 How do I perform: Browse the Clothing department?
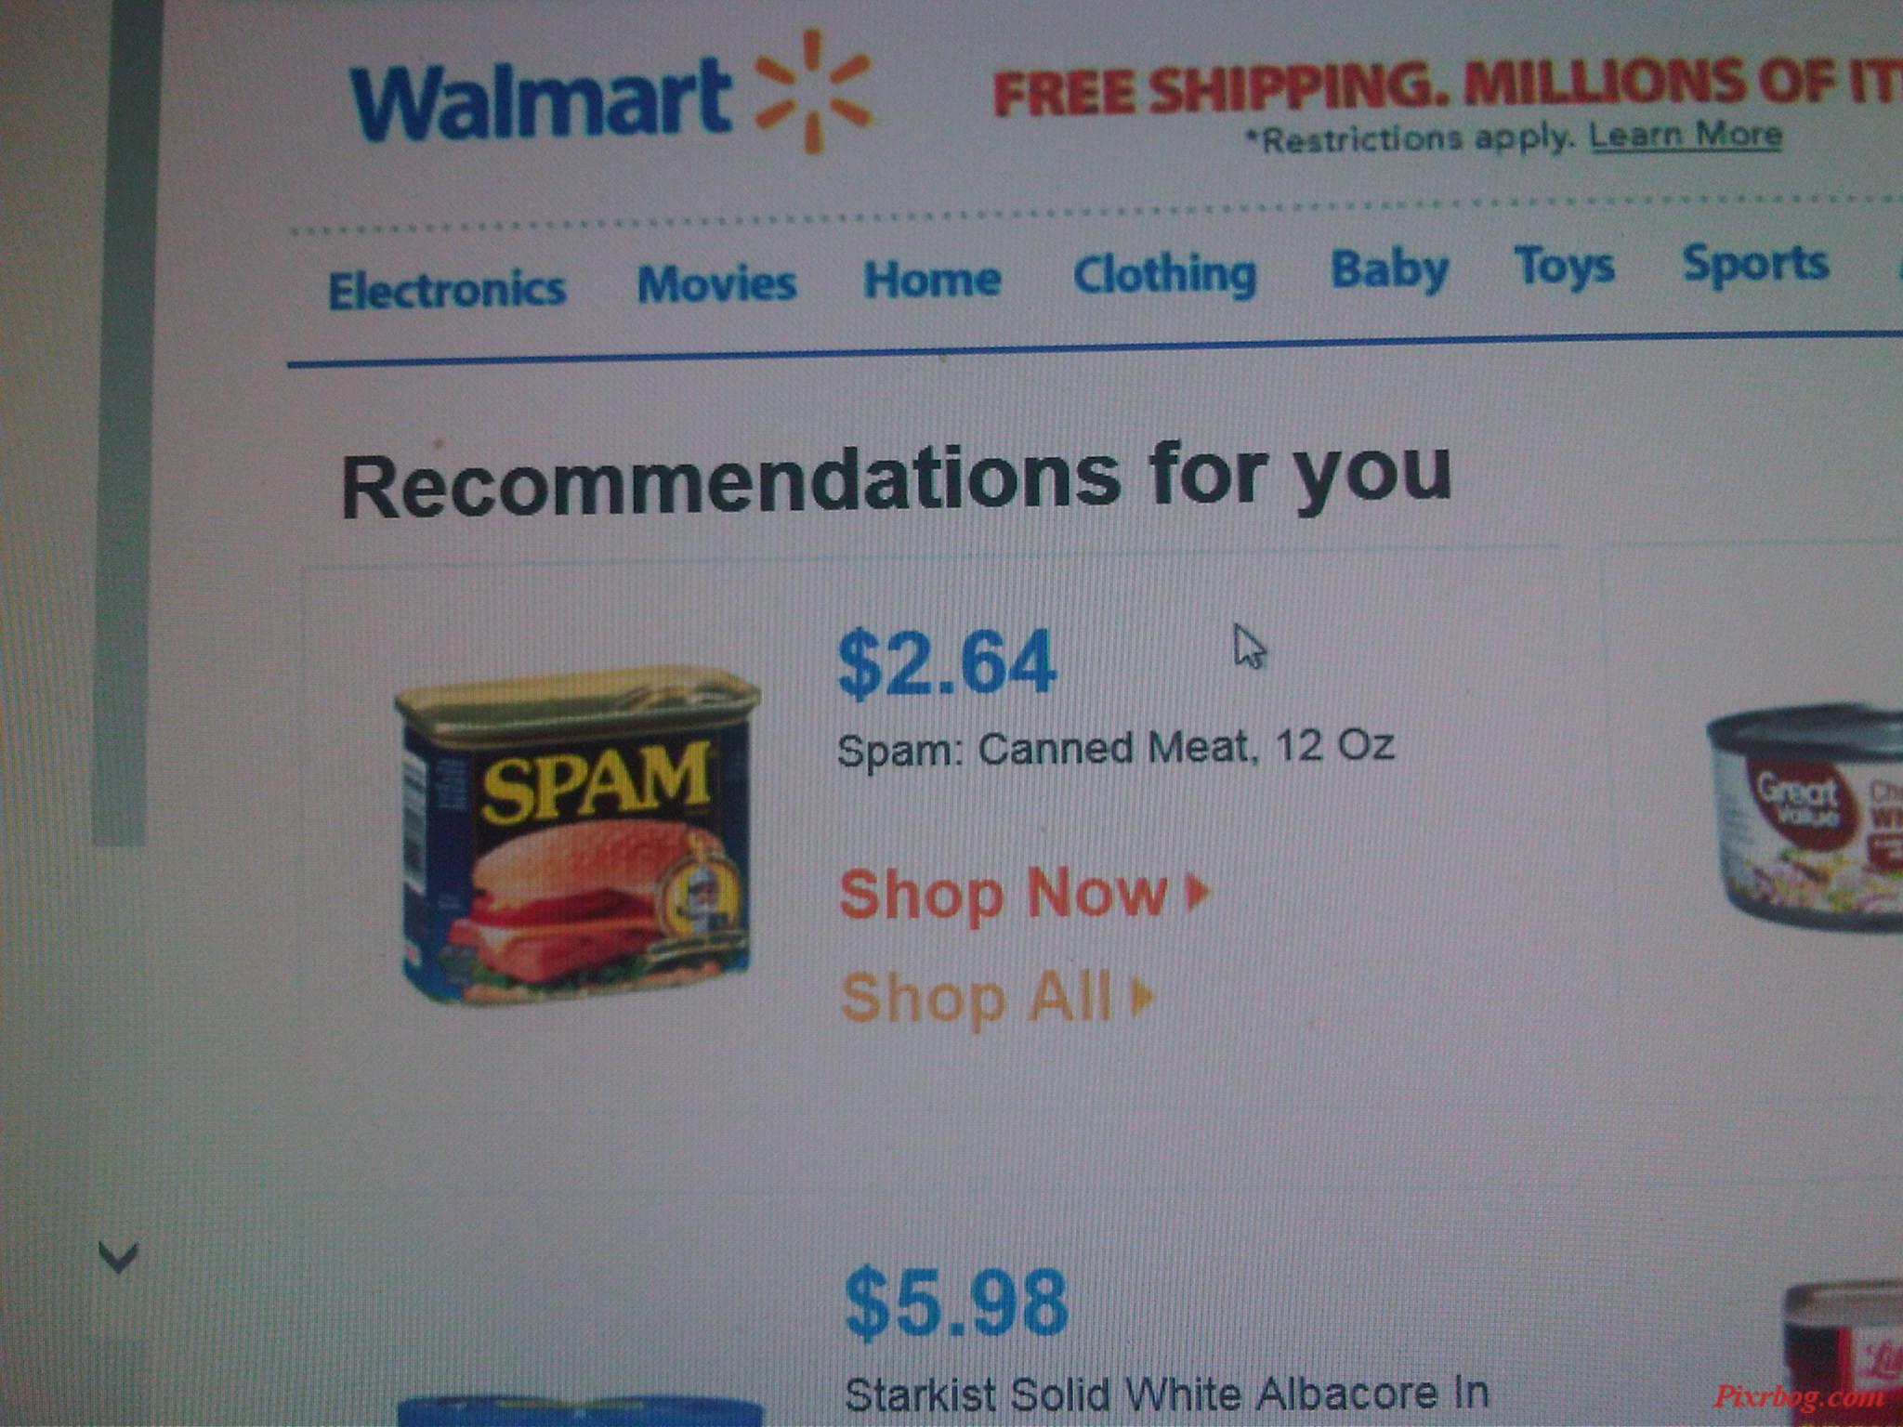pos(1164,274)
